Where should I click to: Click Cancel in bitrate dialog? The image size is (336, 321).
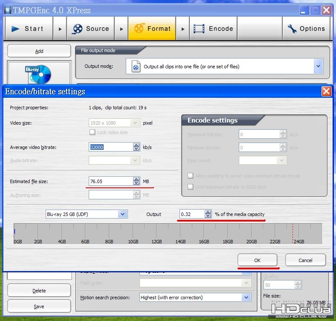305,260
